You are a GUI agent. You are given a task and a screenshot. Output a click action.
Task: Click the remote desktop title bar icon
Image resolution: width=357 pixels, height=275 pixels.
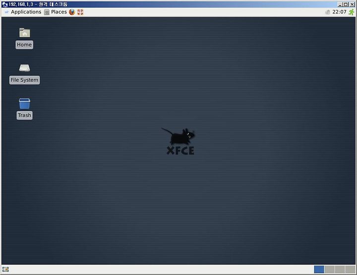[5, 4]
